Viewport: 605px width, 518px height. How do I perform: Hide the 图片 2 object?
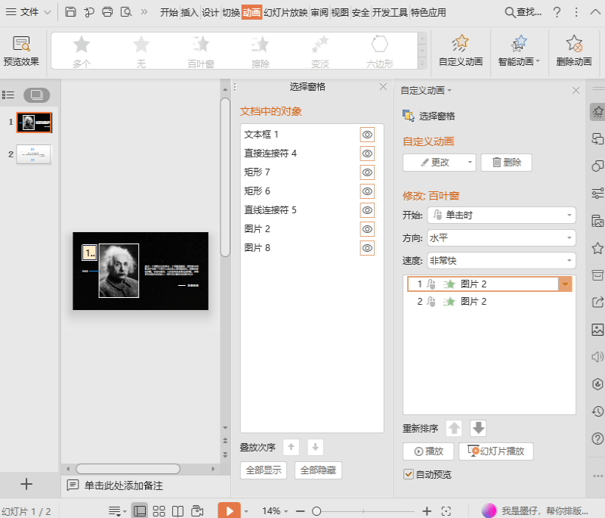pyautogui.click(x=367, y=229)
